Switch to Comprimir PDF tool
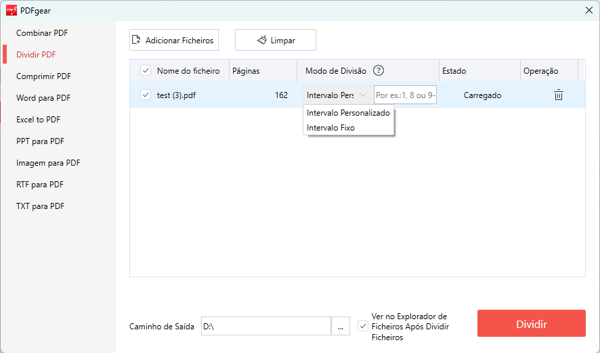Viewport: 600px width, 353px height. 43,76
